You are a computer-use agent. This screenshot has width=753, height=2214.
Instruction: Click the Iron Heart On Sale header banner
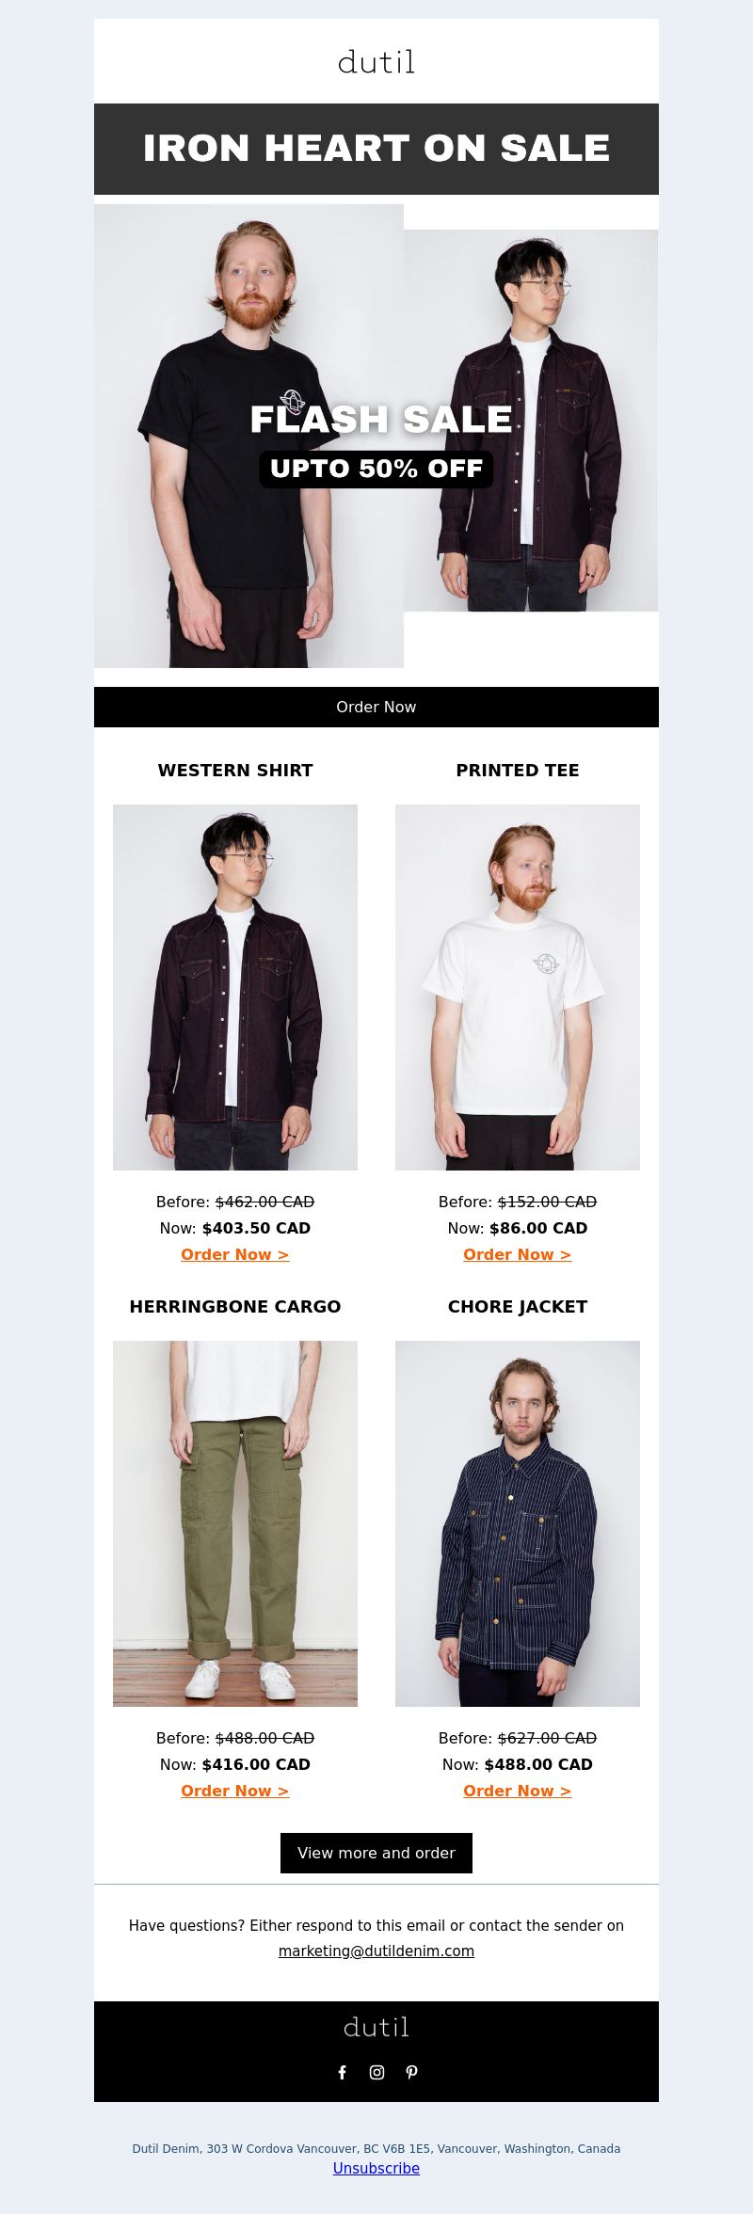pyautogui.click(x=376, y=149)
